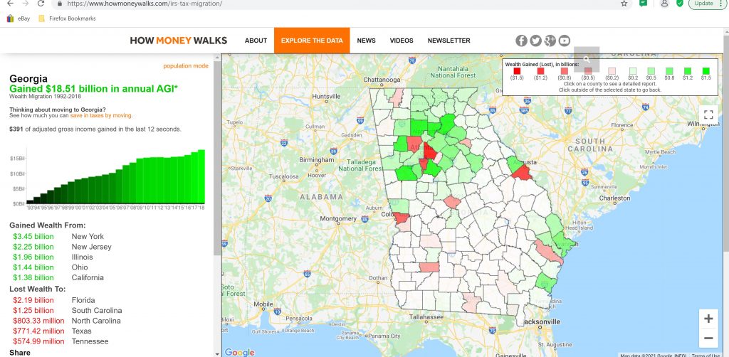Viewport: 729px width, 357px height.
Task: Select California in the gained list
Action: tap(88, 277)
